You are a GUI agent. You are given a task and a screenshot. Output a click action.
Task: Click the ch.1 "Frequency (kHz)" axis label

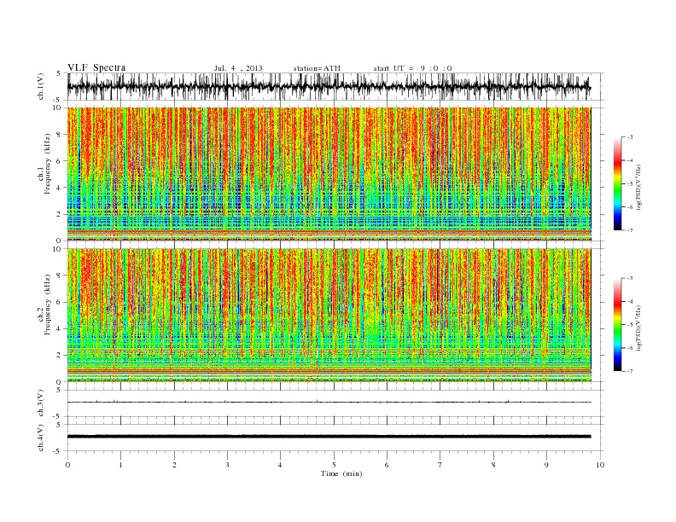point(47,164)
